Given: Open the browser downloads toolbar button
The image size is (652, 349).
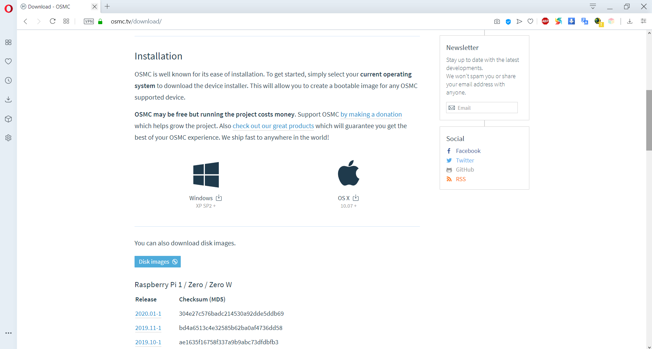Looking at the screenshot, I should pos(630,21).
